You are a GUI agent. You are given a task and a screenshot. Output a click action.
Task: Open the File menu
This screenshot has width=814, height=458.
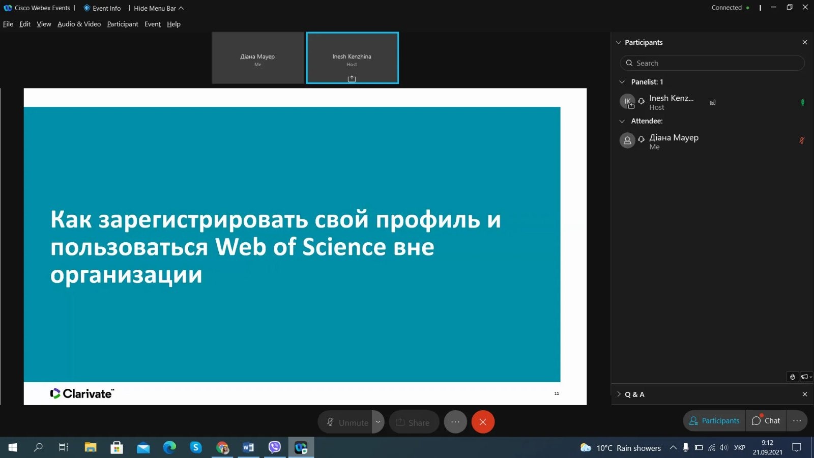tap(8, 24)
